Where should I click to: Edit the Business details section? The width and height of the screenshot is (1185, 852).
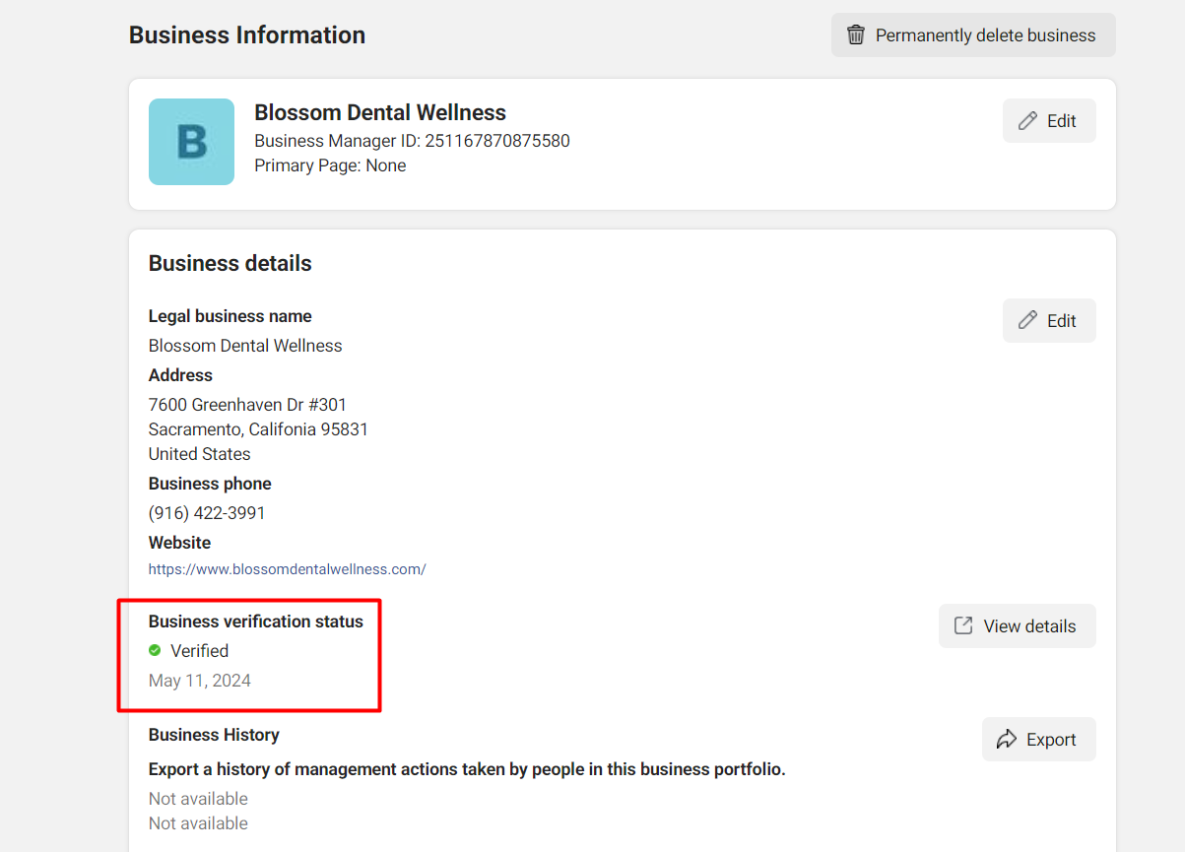pos(1049,321)
